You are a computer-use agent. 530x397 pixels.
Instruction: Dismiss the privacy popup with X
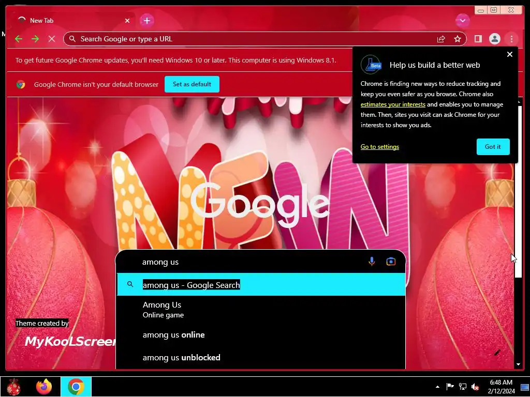point(510,54)
